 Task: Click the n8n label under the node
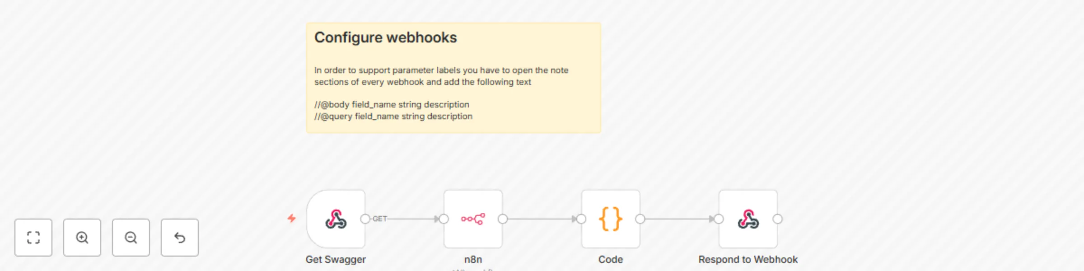coord(473,260)
